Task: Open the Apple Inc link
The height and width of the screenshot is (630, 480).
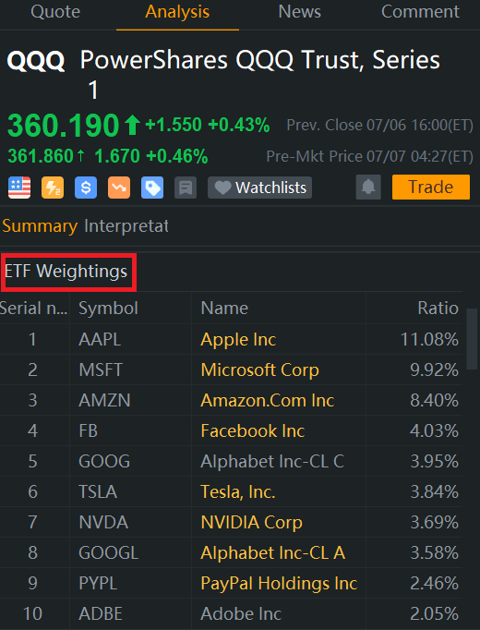Action: coord(238,340)
